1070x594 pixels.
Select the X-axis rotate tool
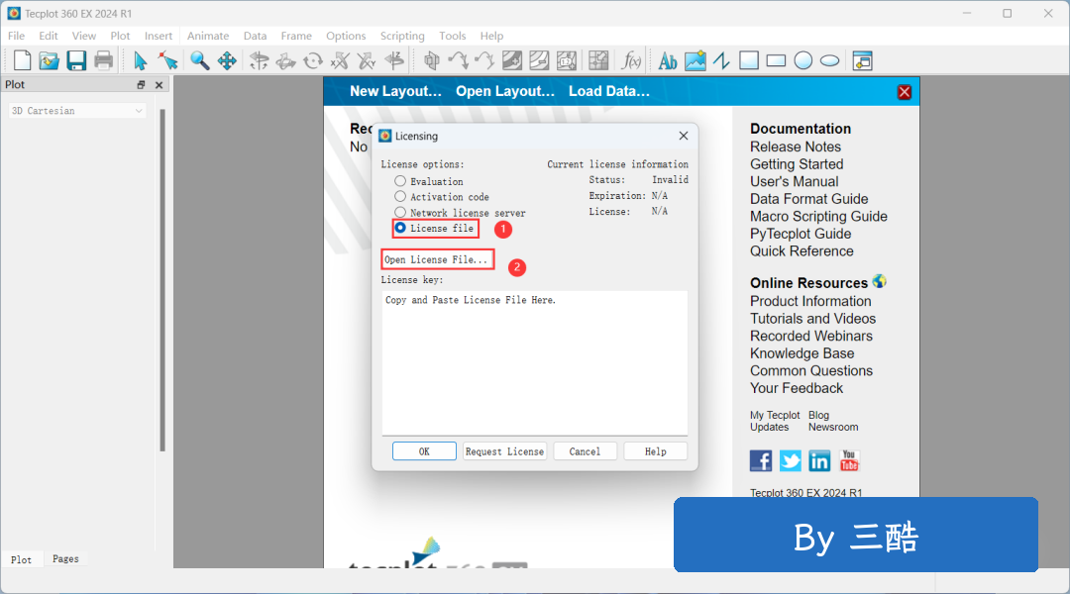tap(340, 60)
